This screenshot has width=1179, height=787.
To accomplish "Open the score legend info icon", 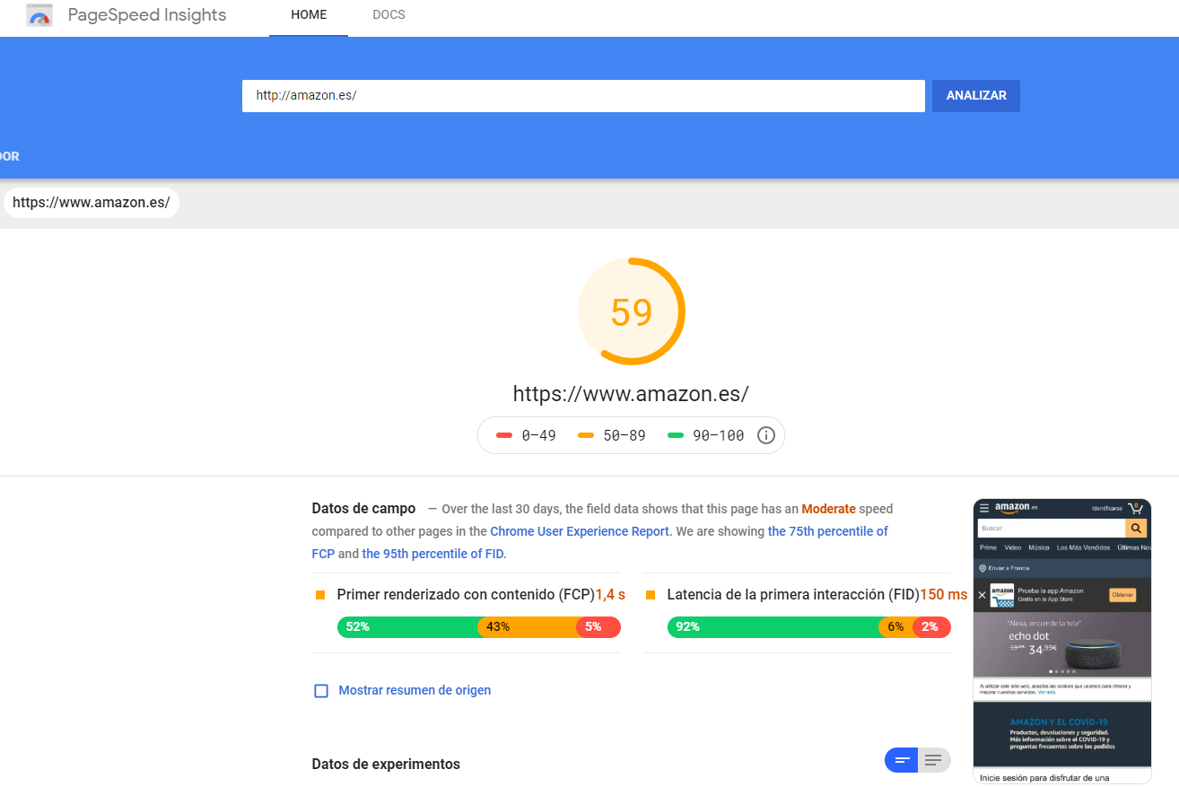I will 765,434.
